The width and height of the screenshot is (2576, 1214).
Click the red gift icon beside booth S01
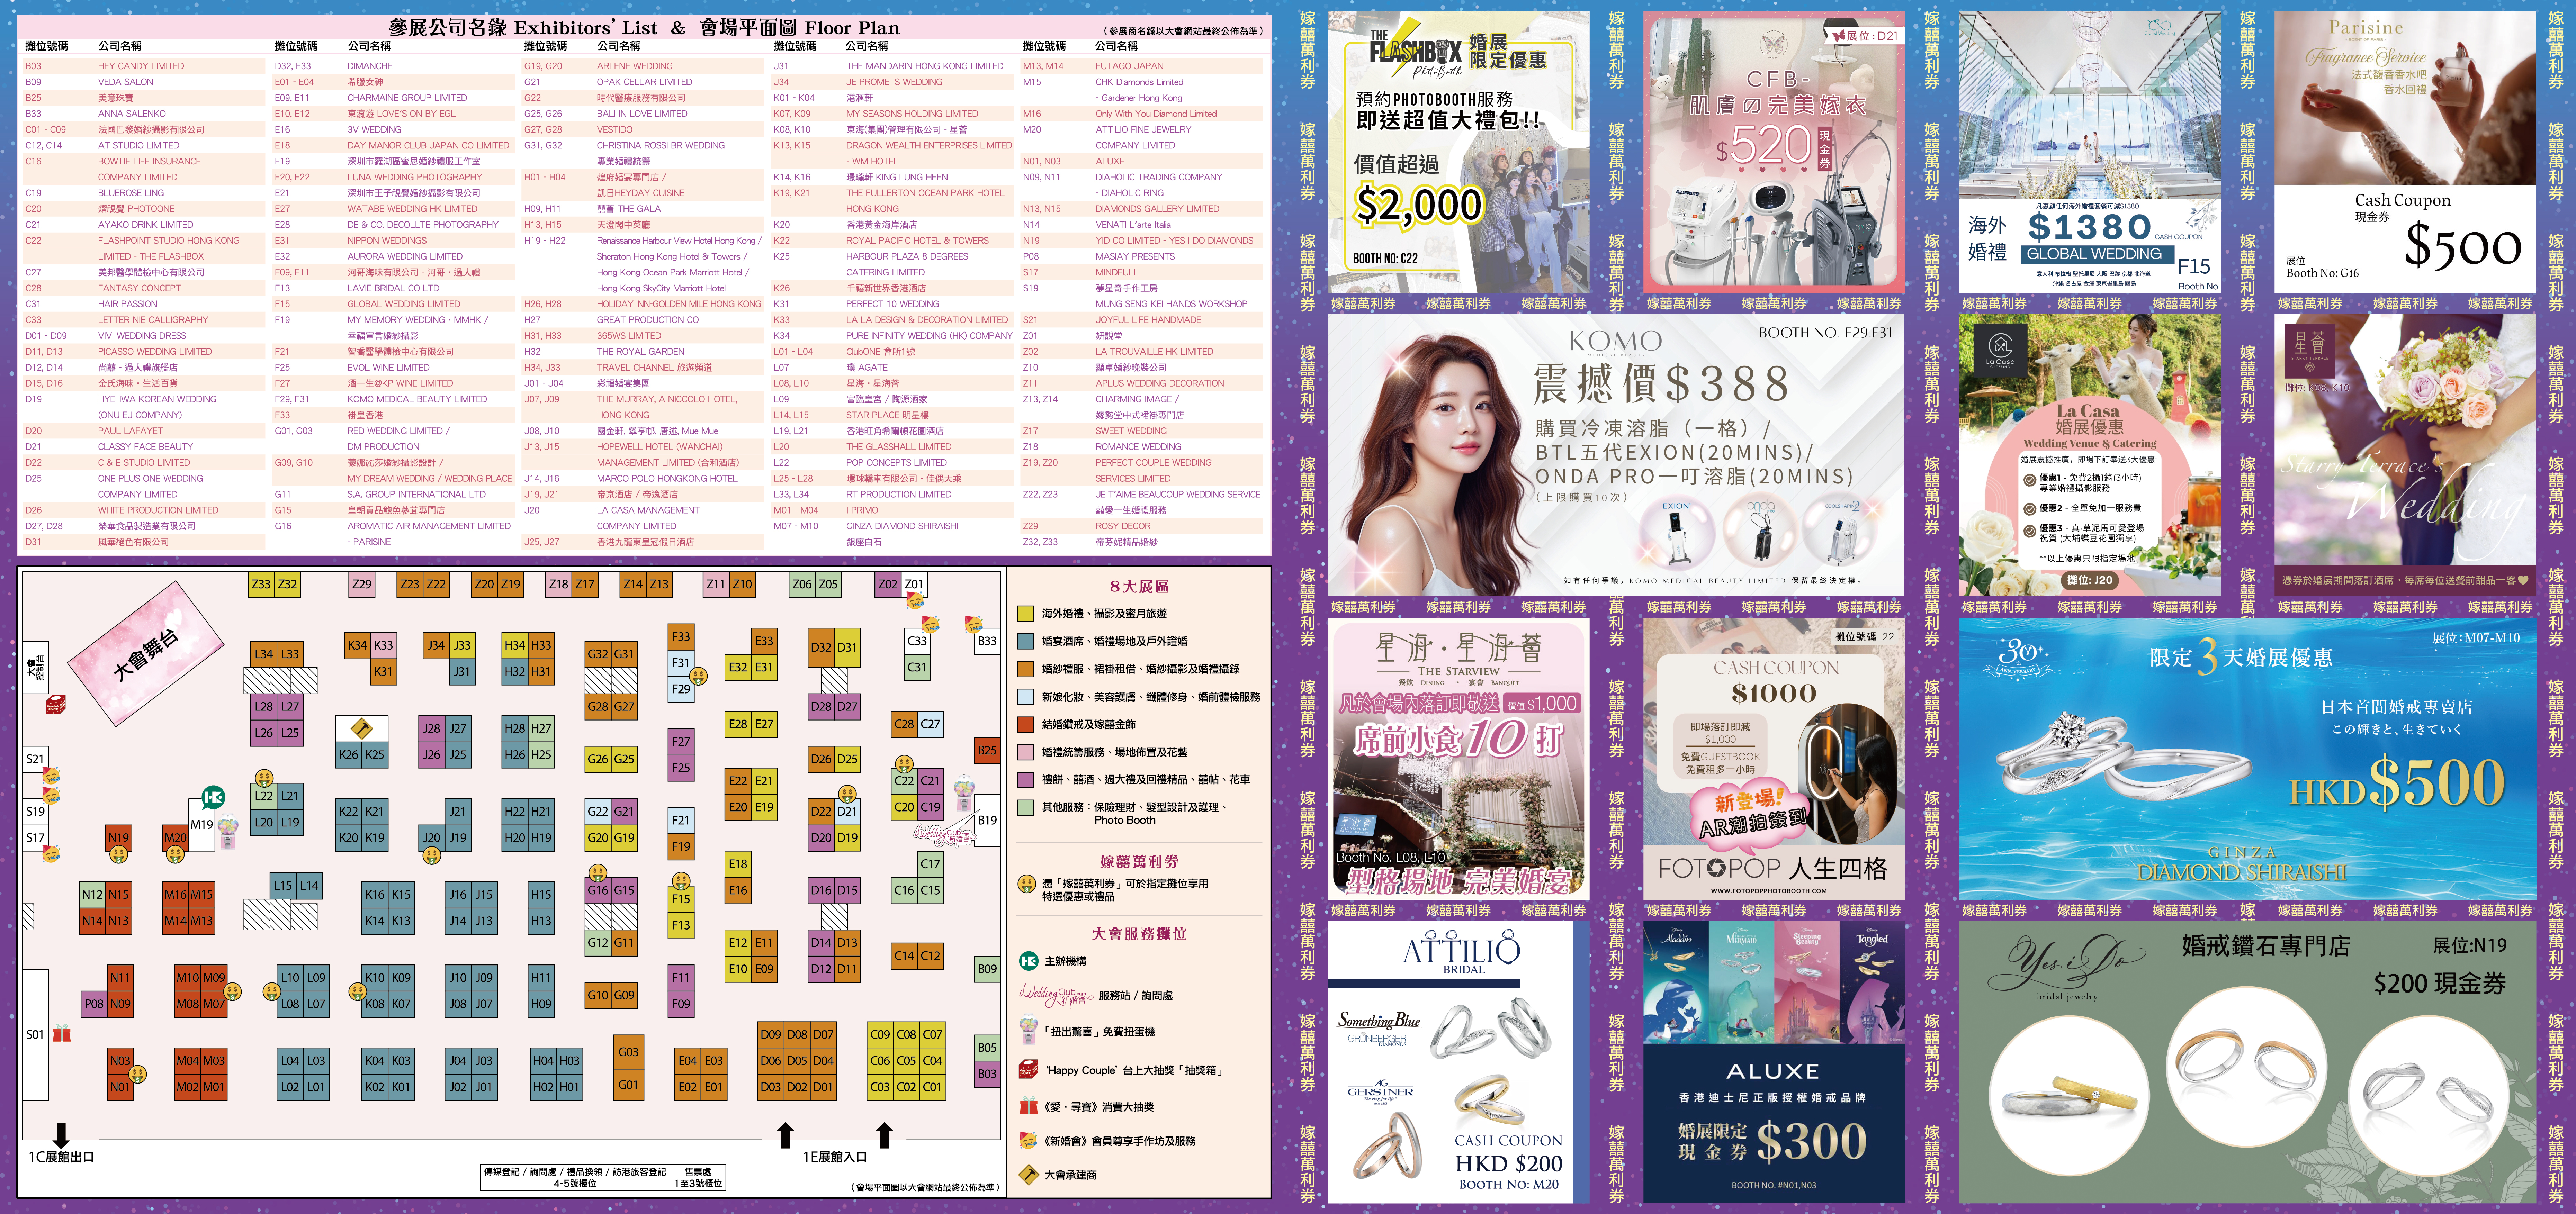point(62,1033)
